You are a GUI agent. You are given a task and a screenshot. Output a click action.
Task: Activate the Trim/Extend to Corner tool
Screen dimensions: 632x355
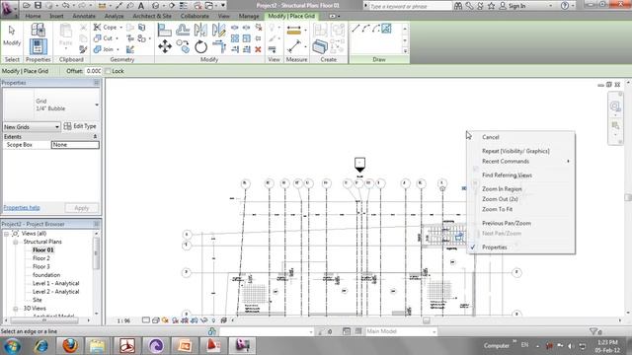(x=219, y=46)
